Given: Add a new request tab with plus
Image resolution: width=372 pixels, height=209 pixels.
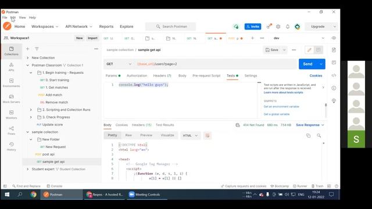Looking at the screenshot, I should tap(252, 38).
